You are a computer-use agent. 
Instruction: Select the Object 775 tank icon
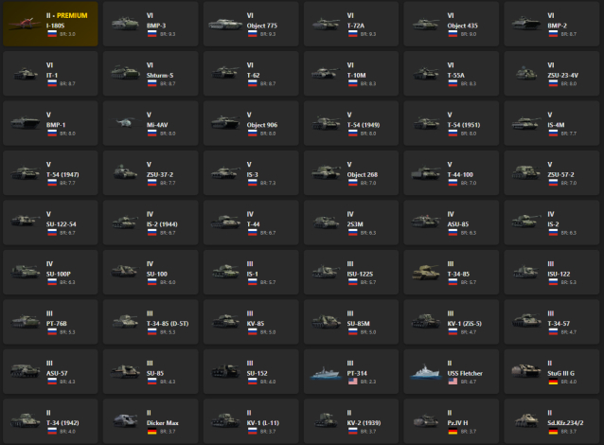pos(225,25)
